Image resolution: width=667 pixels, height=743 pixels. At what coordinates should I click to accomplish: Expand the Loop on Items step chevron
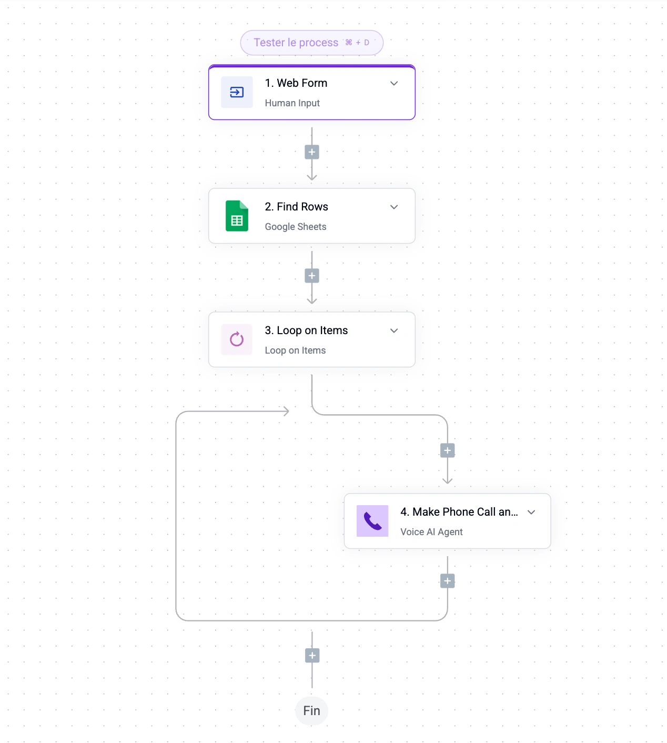point(394,330)
